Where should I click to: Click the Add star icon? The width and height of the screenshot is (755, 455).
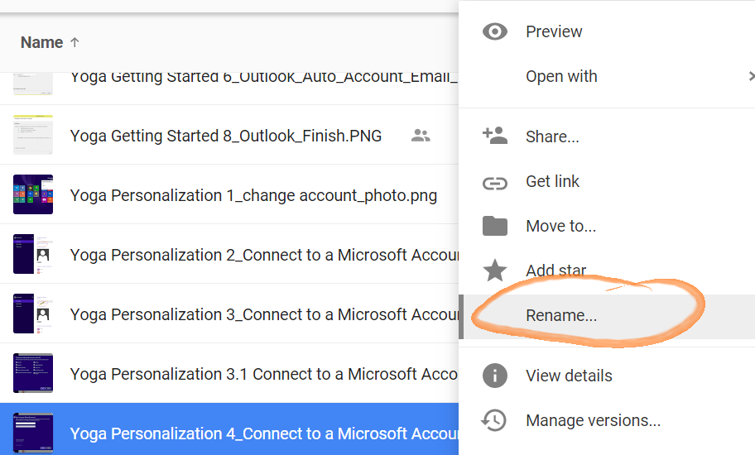pyautogui.click(x=495, y=271)
